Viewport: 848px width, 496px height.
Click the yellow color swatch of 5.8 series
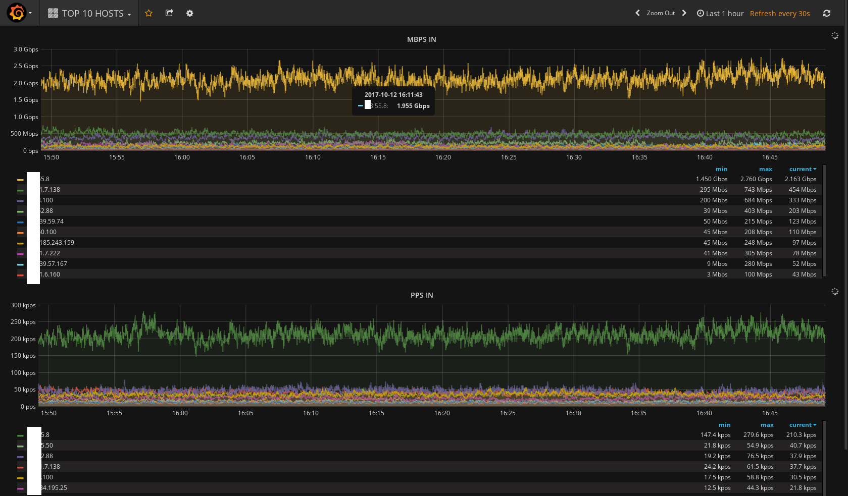pos(20,180)
